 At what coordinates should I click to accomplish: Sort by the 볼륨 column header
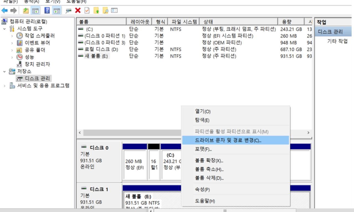tap(101, 22)
